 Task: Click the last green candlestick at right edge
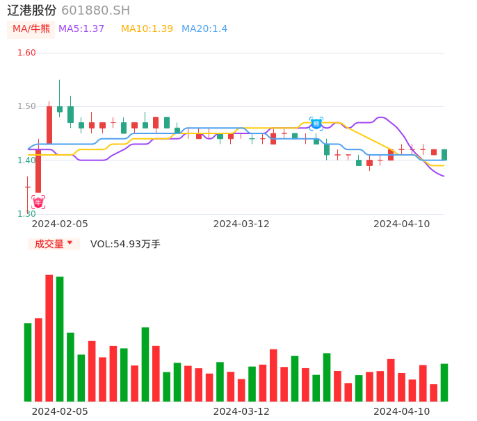click(x=444, y=155)
